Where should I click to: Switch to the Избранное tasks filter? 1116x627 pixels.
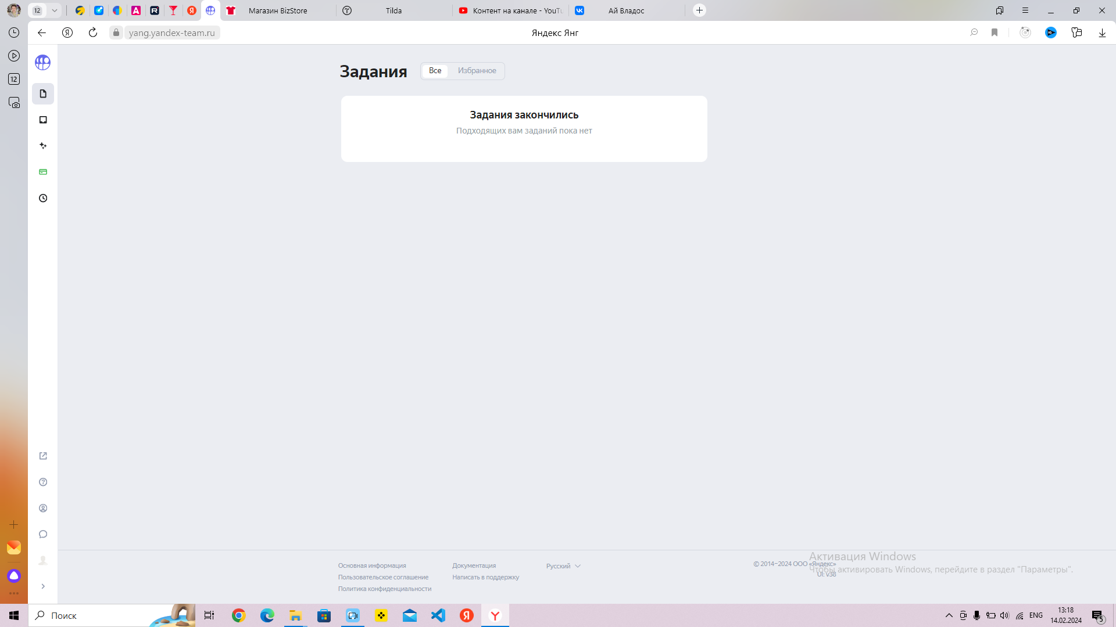coord(477,71)
